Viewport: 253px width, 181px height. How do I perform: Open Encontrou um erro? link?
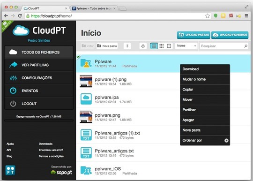[x=51, y=150]
